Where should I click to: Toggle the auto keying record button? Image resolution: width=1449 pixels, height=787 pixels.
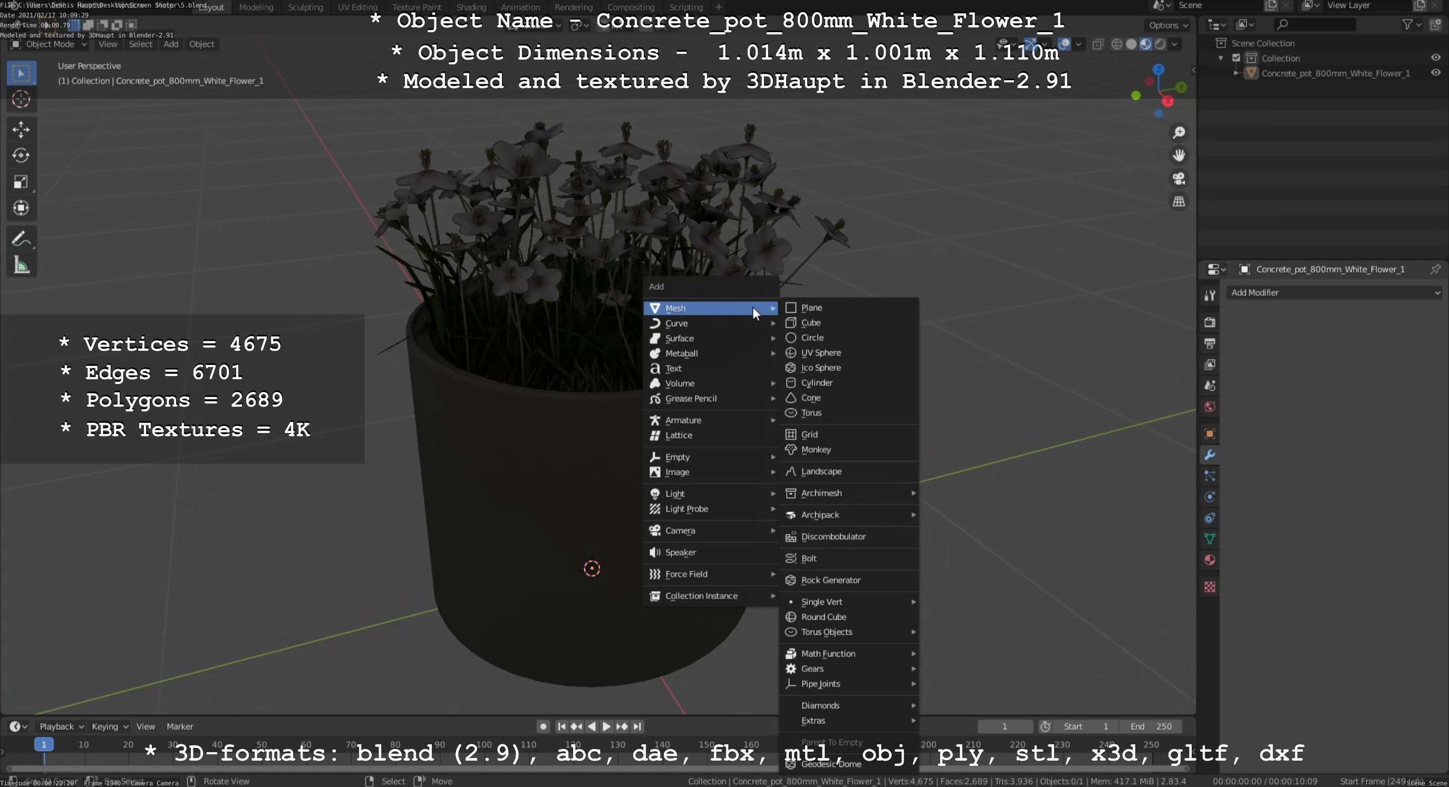click(x=543, y=726)
